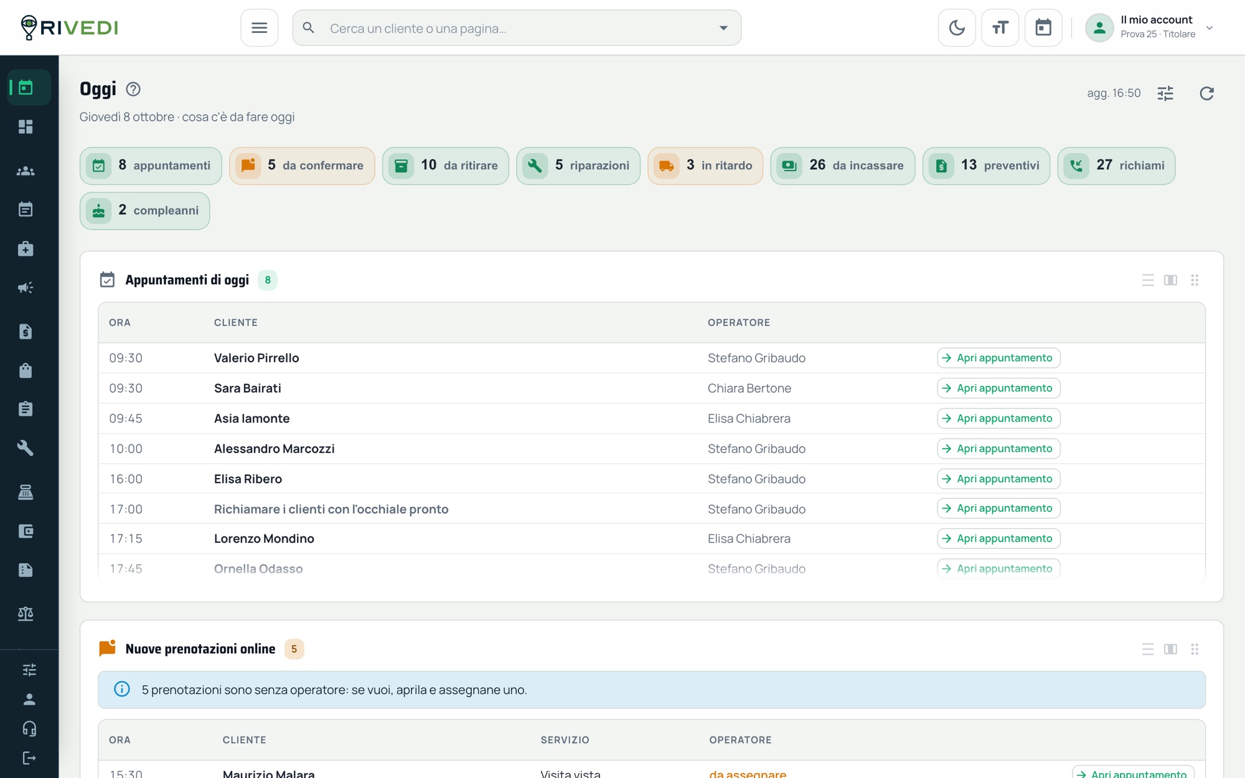Open the hamburger menu button
Screen dimensions: 1245x778
point(259,28)
